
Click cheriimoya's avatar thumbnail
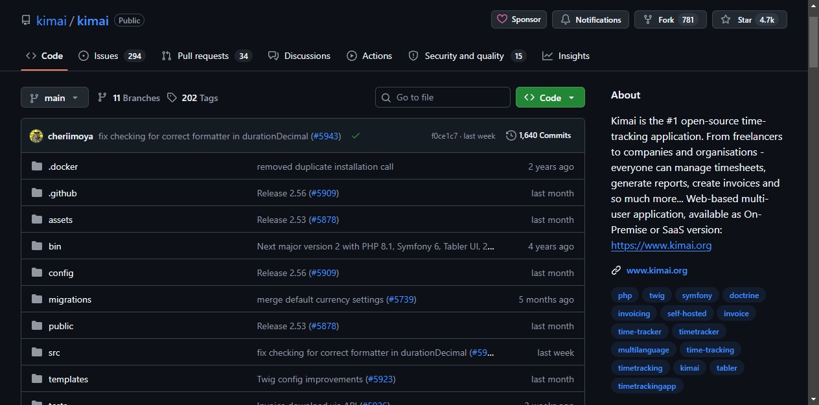(36, 136)
